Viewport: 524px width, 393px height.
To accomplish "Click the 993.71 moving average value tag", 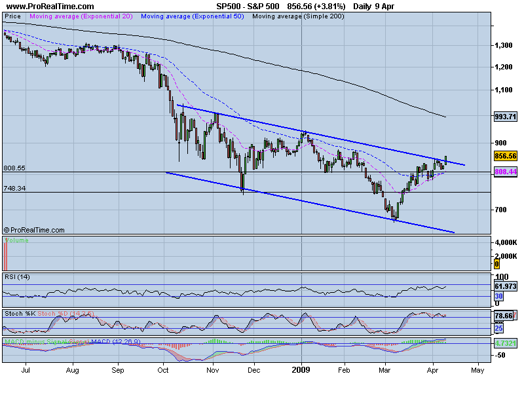I will (505, 117).
